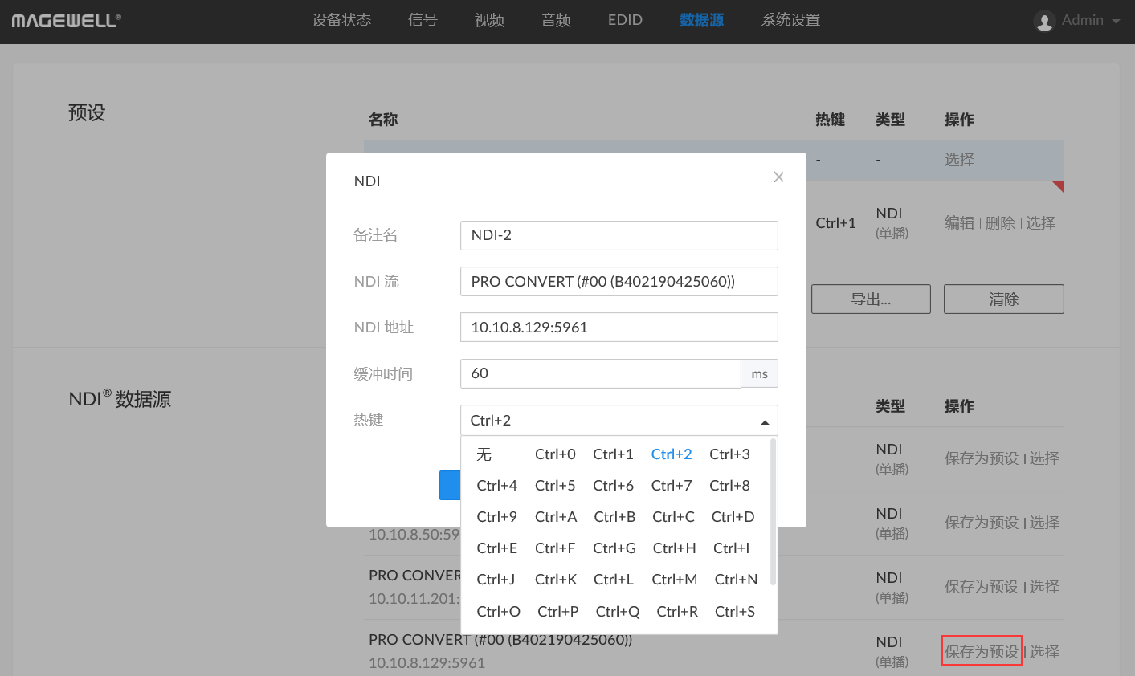Screen dimensions: 1135x676
Task: Open the 音频 tab
Action: click(556, 20)
